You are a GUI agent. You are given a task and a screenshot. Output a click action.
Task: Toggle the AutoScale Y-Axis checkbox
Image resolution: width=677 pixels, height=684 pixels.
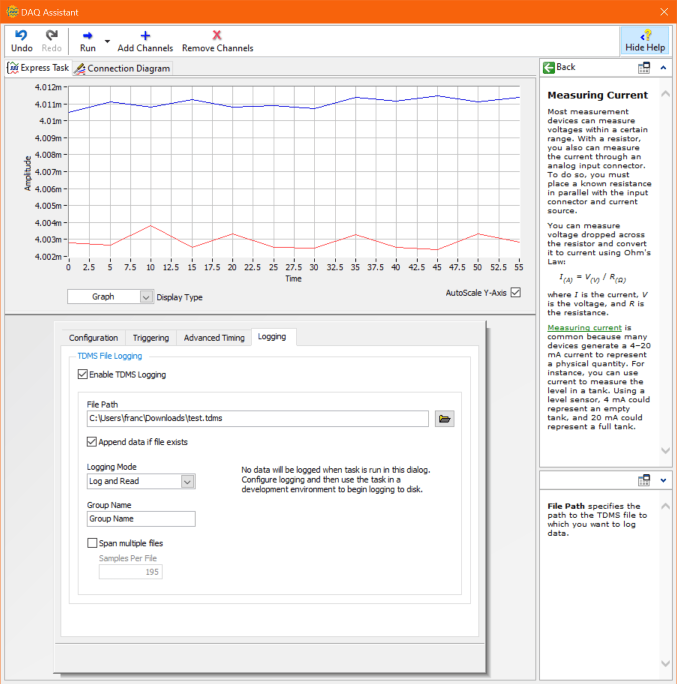click(x=515, y=292)
